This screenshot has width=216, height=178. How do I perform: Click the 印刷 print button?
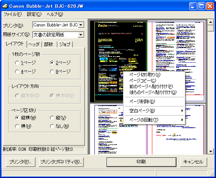point(141,162)
